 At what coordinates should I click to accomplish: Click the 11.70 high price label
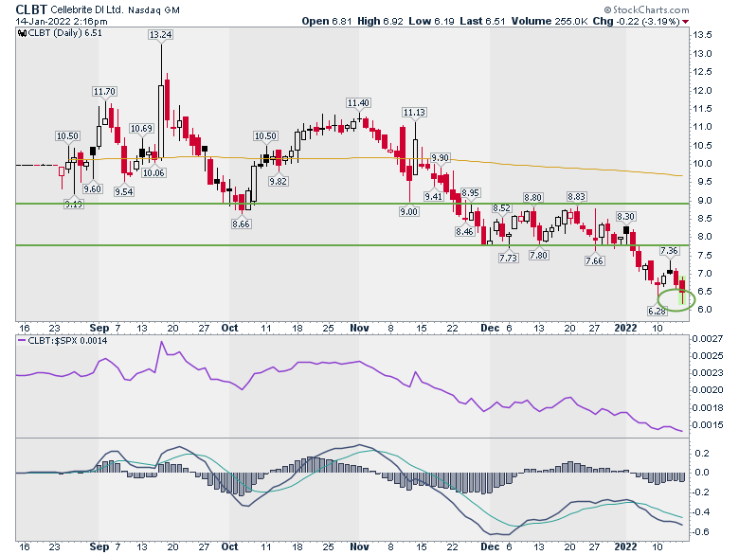104,92
